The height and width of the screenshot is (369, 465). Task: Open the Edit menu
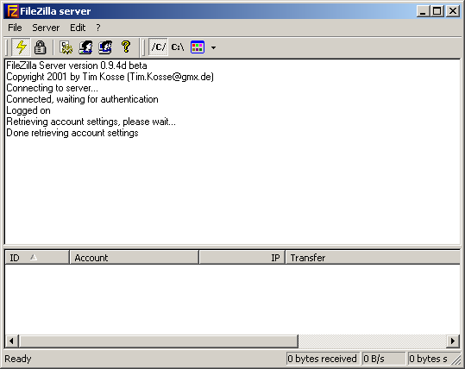click(78, 28)
